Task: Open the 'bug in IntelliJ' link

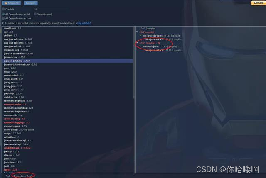Action: tap(84, 23)
